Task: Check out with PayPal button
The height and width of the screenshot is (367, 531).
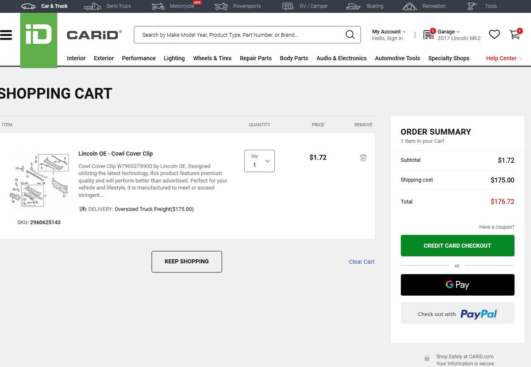Action: pos(458,313)
